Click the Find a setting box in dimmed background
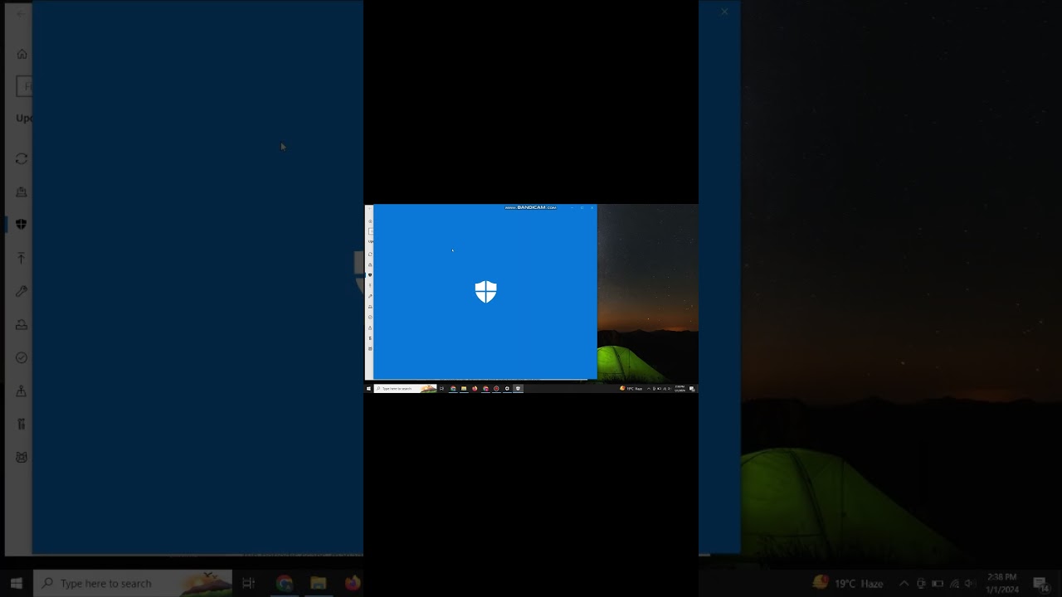The height and width of the screenshot is (597, 1062). point(24,86)
